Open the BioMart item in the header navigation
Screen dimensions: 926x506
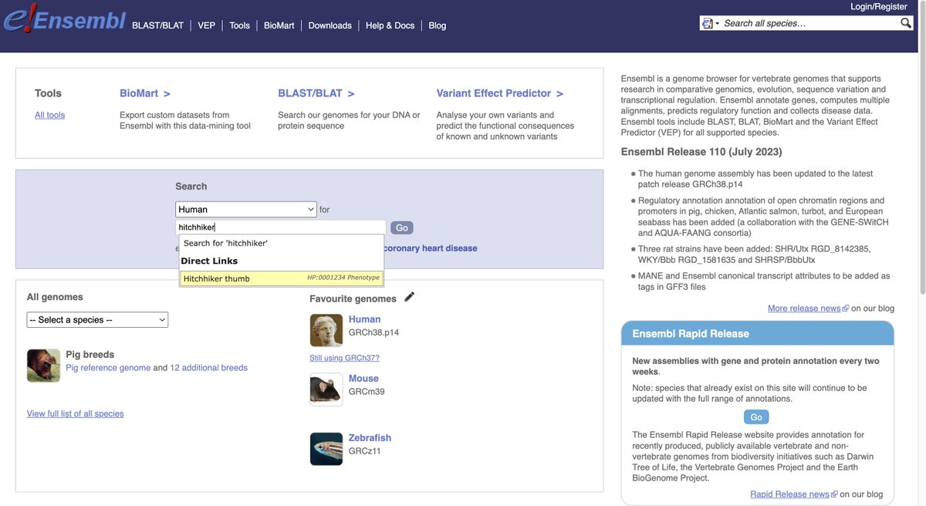click(279, 25)
